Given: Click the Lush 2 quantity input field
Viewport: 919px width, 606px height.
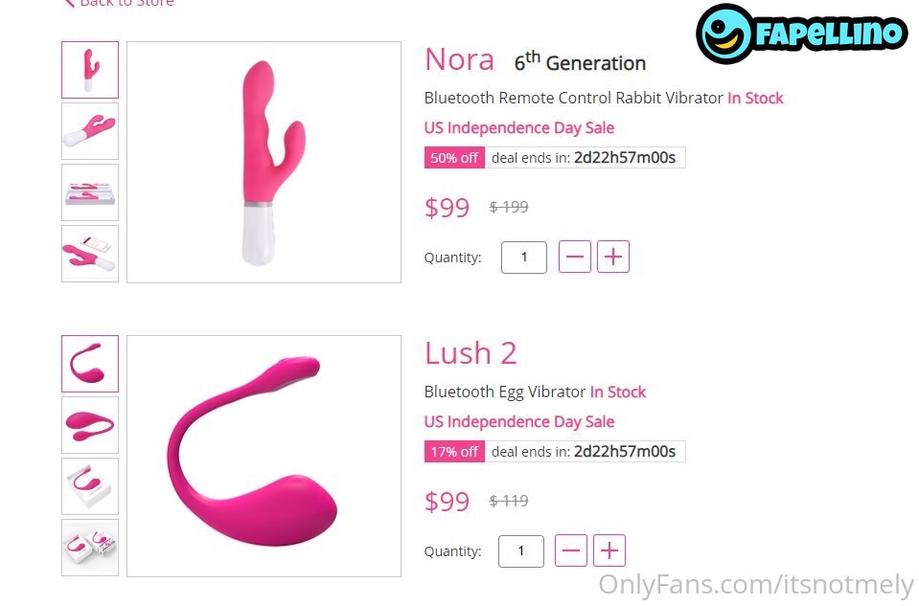Looking at the screenshot, I should (x=521, y=551).
